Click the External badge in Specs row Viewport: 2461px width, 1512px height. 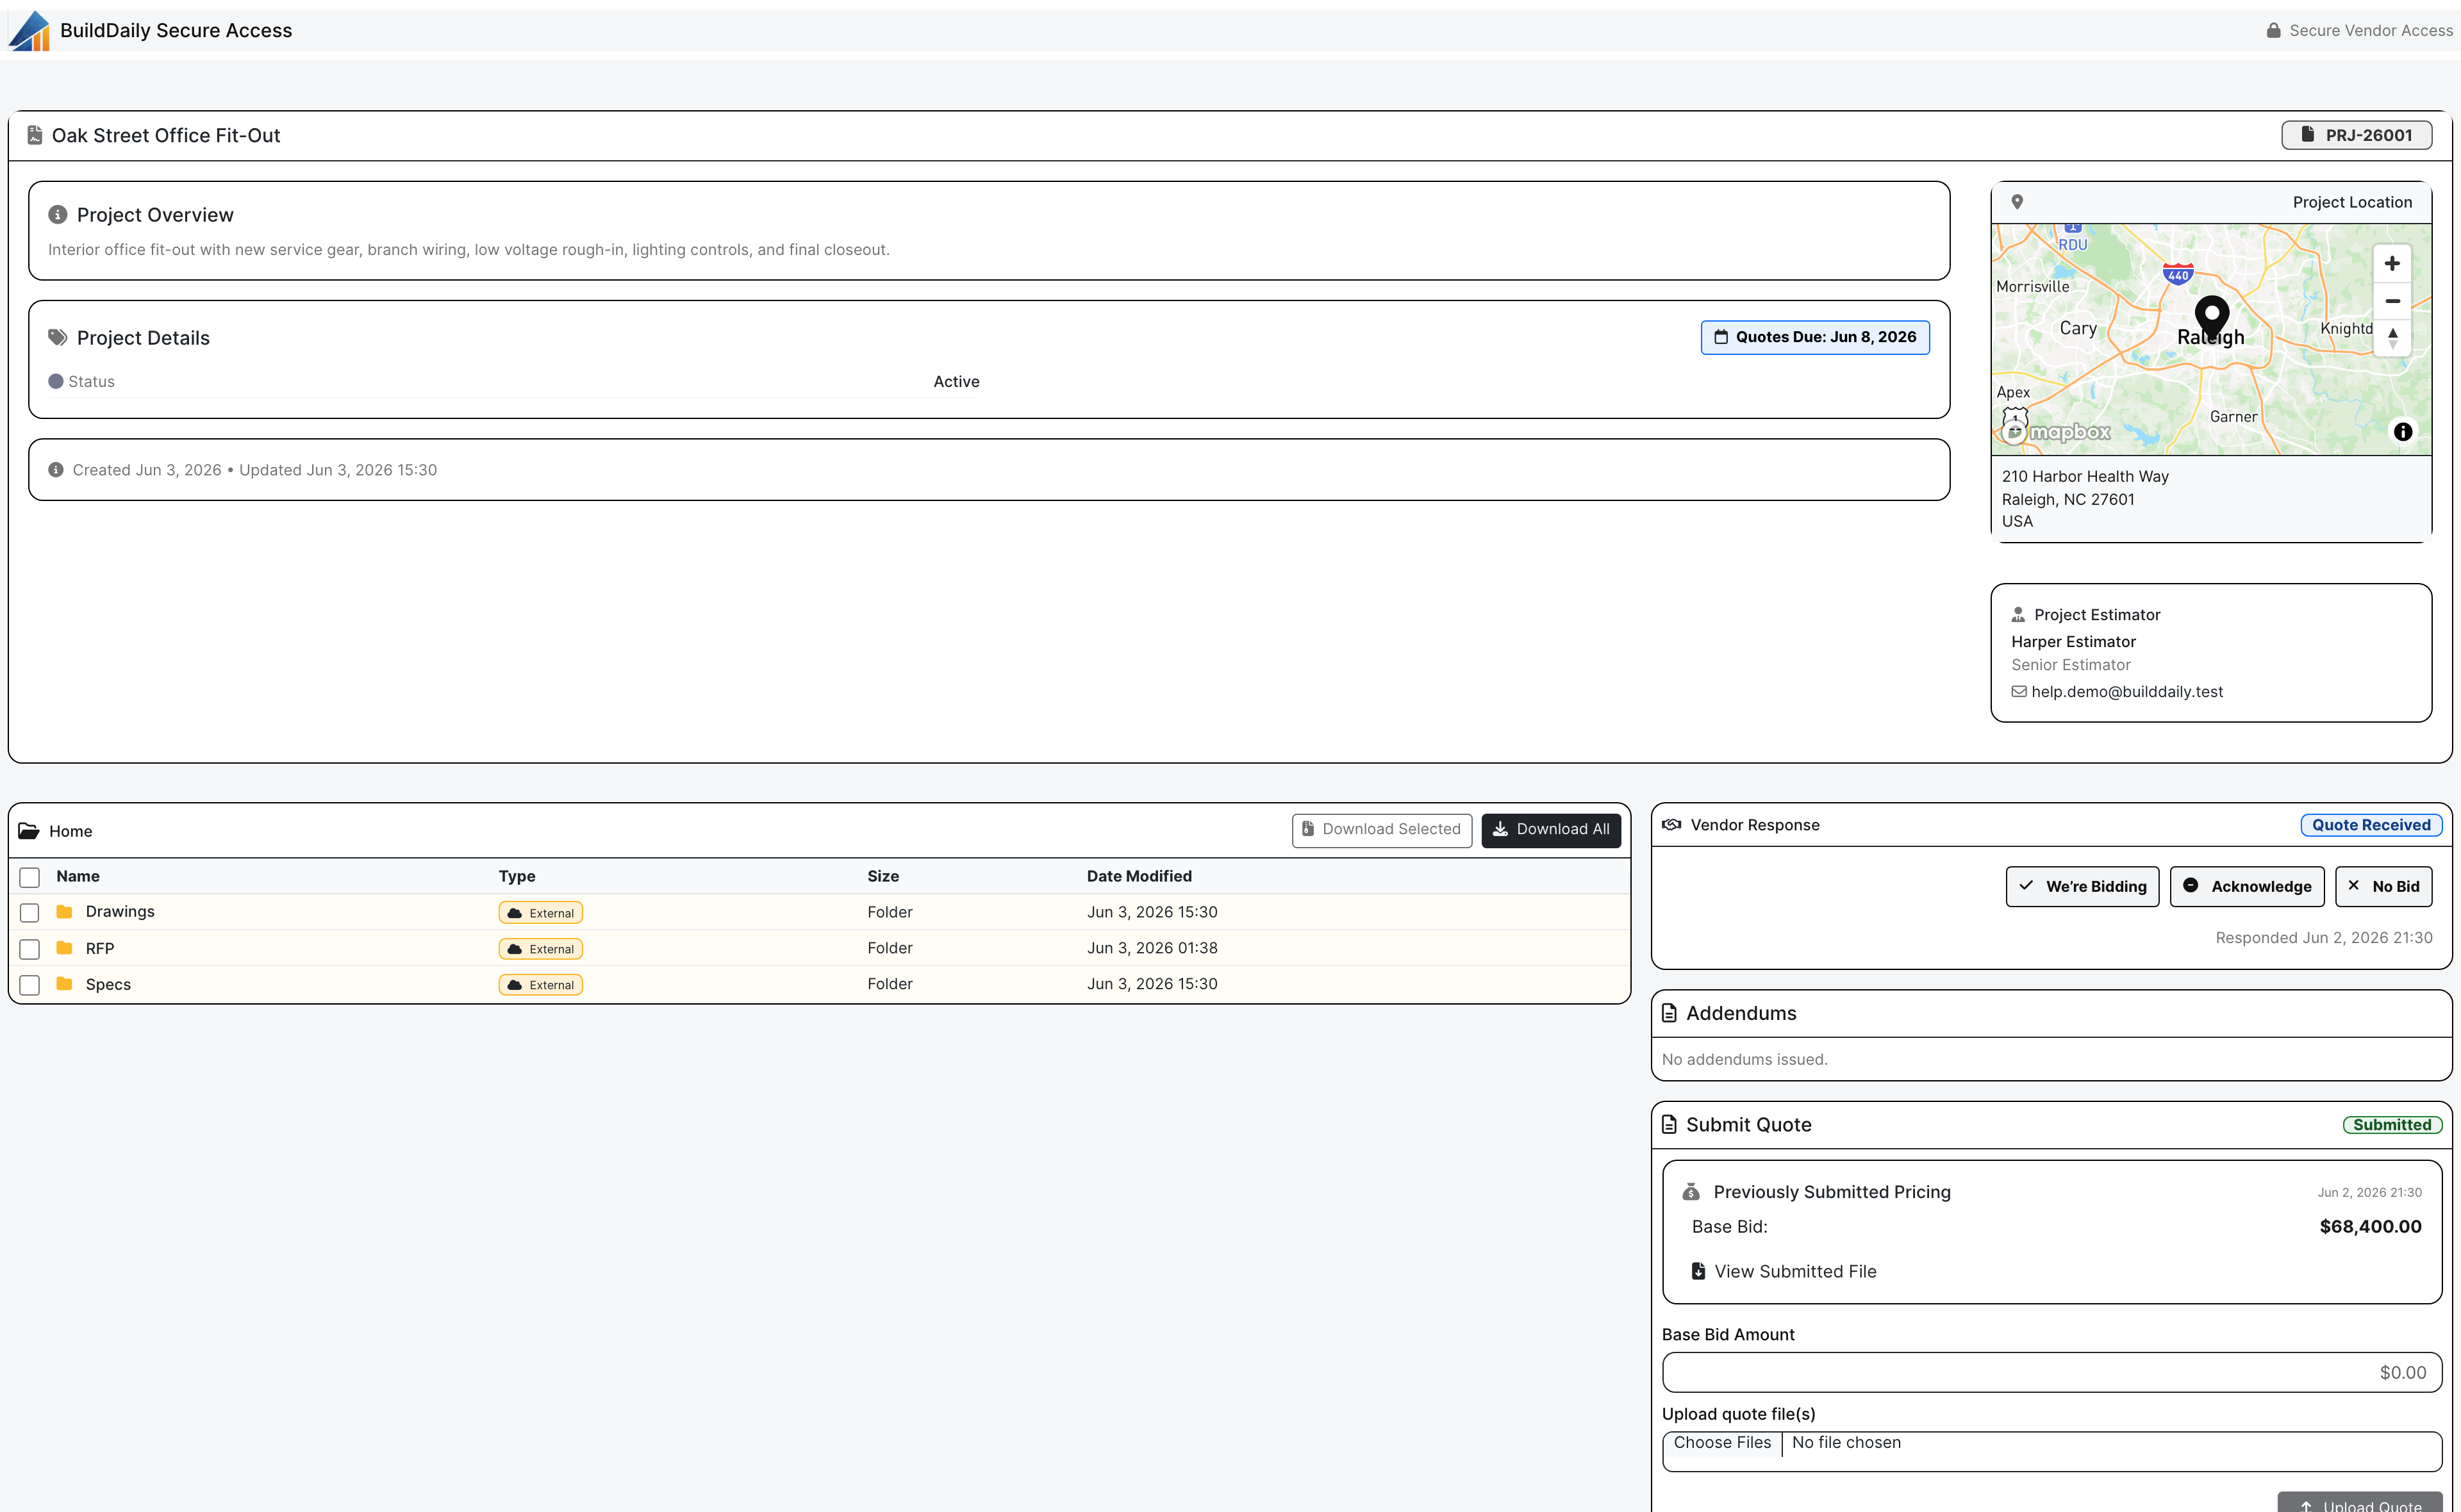(541, 985)
